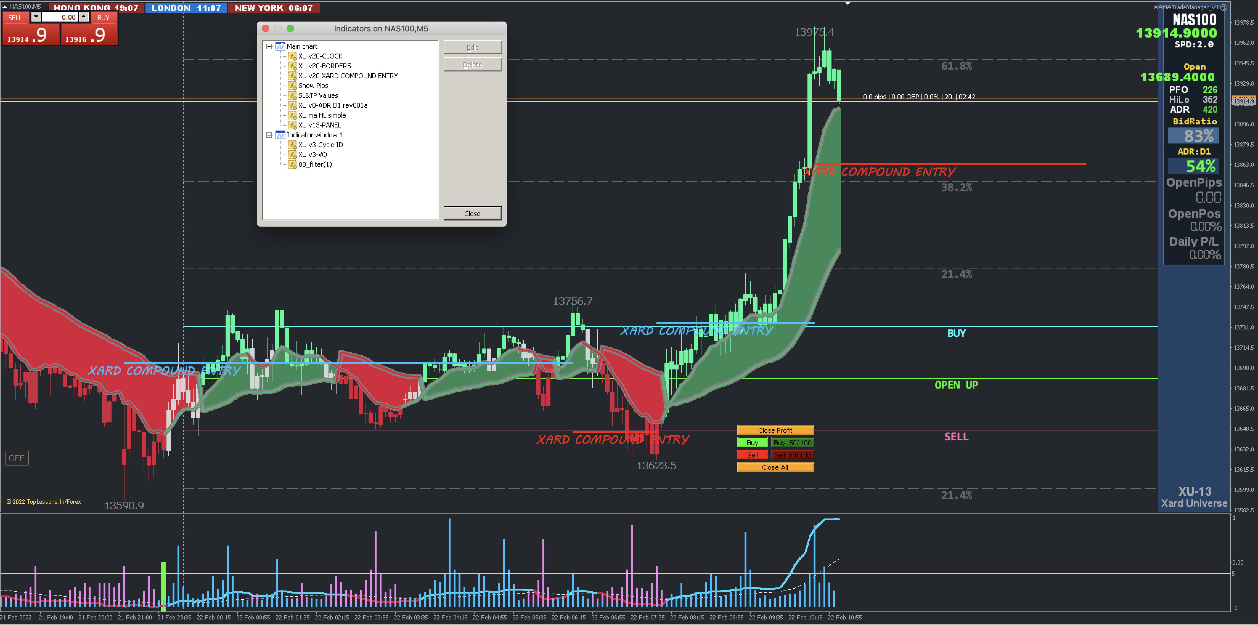Click the XU v20-CLOCK indicator icon
The width and height of the screenshot is (1258, 625).
tap(292, 56)
